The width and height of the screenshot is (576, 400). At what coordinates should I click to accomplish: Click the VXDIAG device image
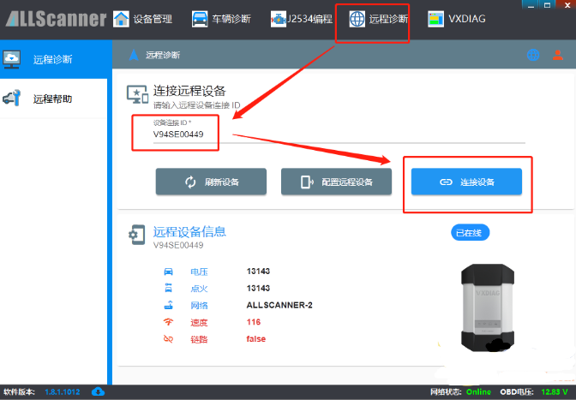coord(488,307)
